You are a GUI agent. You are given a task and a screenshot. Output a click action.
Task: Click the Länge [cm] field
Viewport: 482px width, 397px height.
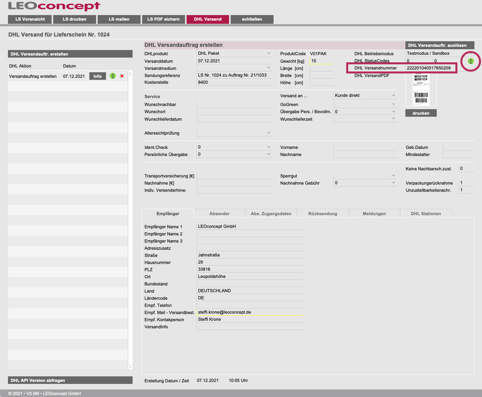pyautogui.click(x=322, y=68)
